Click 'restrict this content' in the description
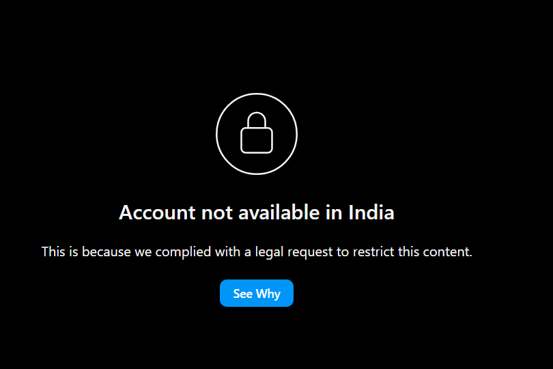 pyautogui.click(x=412, y=251)
